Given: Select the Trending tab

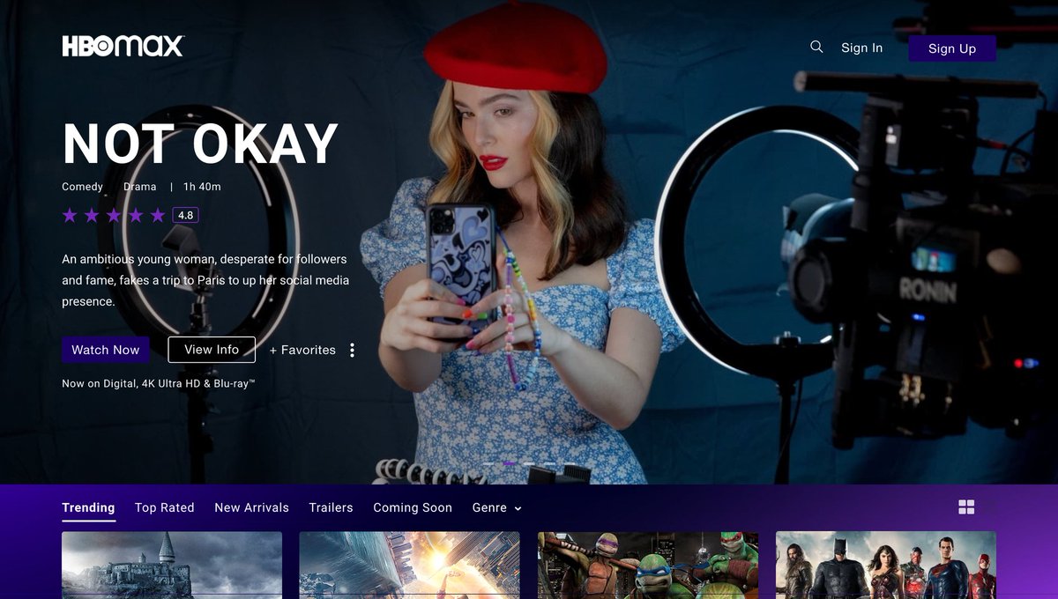Looking at the screenshot, I should pyautogui.click(x=88, y=508).
